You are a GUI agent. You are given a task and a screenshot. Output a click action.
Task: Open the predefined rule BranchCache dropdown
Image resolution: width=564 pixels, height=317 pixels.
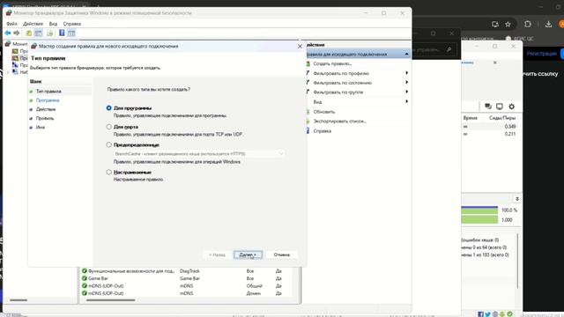click(199, 153)
